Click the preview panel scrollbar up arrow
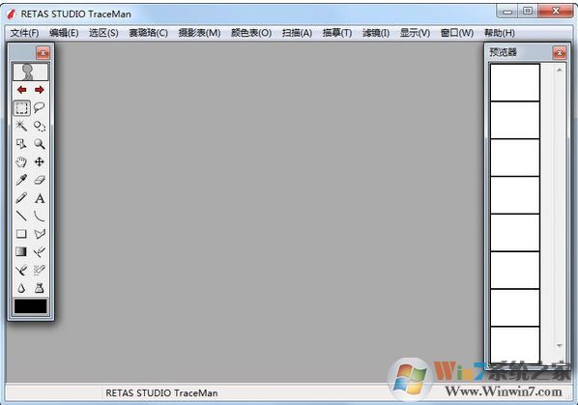The width and height of the screenshot is (578, 405). coord(560,70)
